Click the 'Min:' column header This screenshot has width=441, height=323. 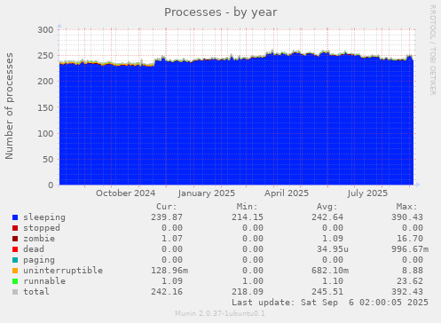click(x=247, y=207)
